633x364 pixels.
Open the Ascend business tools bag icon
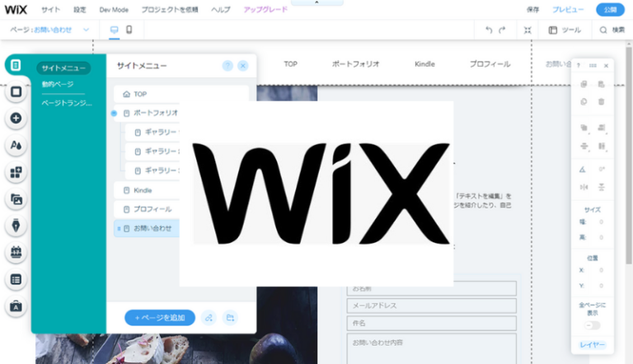coord(16,306)
